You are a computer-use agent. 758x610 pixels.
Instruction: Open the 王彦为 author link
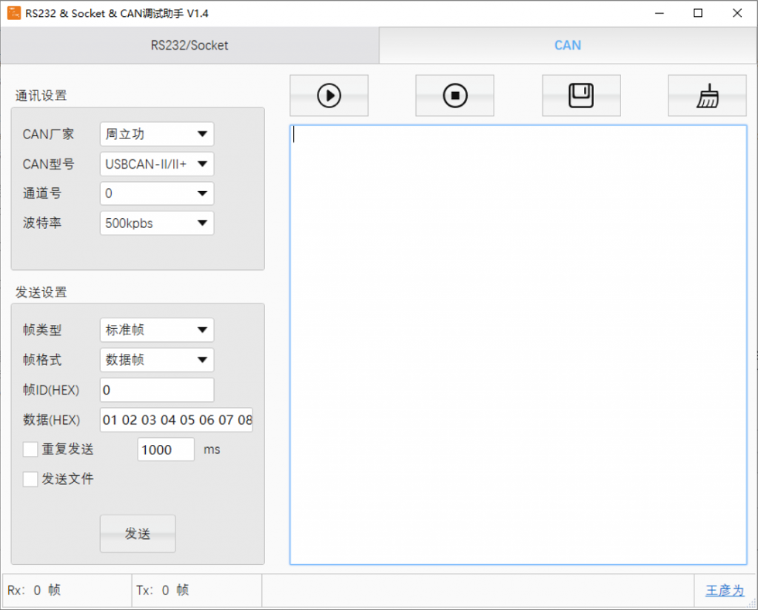pyautogui.click(x=725, y=590)
